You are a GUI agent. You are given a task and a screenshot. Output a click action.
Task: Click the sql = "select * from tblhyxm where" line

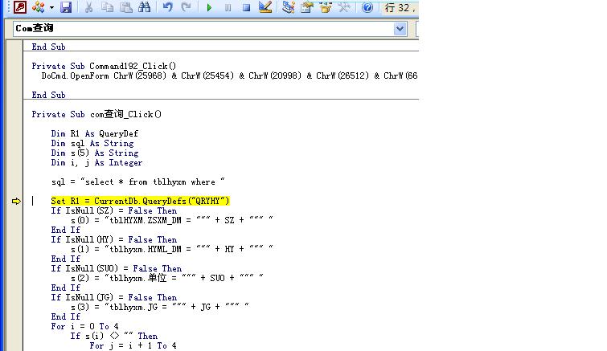tap(137, 182)
